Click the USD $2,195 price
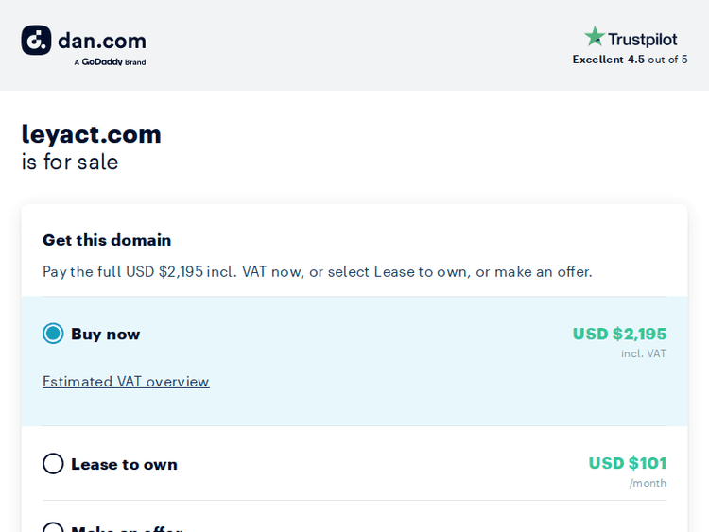Image resolution: width=709 pixels, height=532 pixels. [619, 334]
